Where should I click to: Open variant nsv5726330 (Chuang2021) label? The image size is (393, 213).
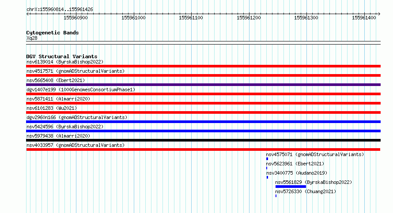(x=306, y=191)
